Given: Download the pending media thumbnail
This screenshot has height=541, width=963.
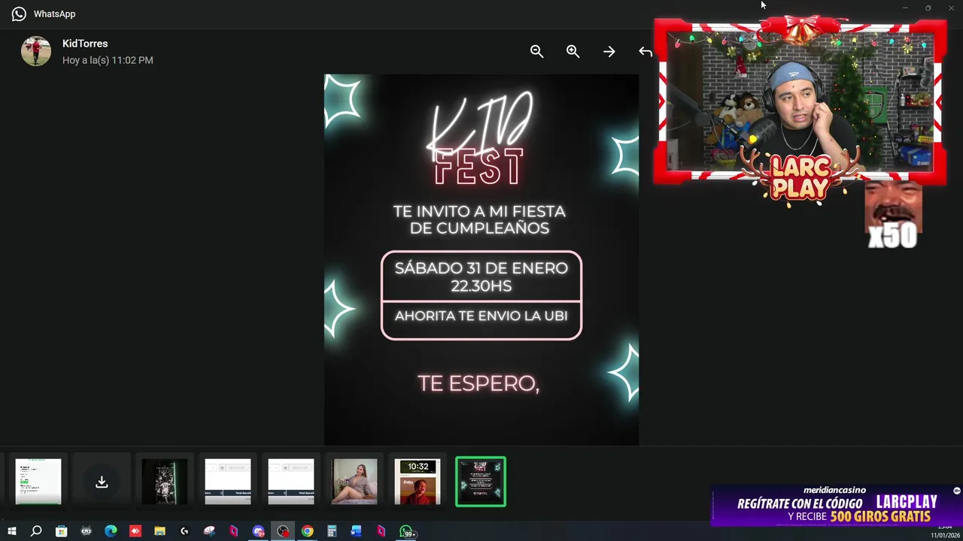Looking at the screenshot, I should tap(102, 482).
